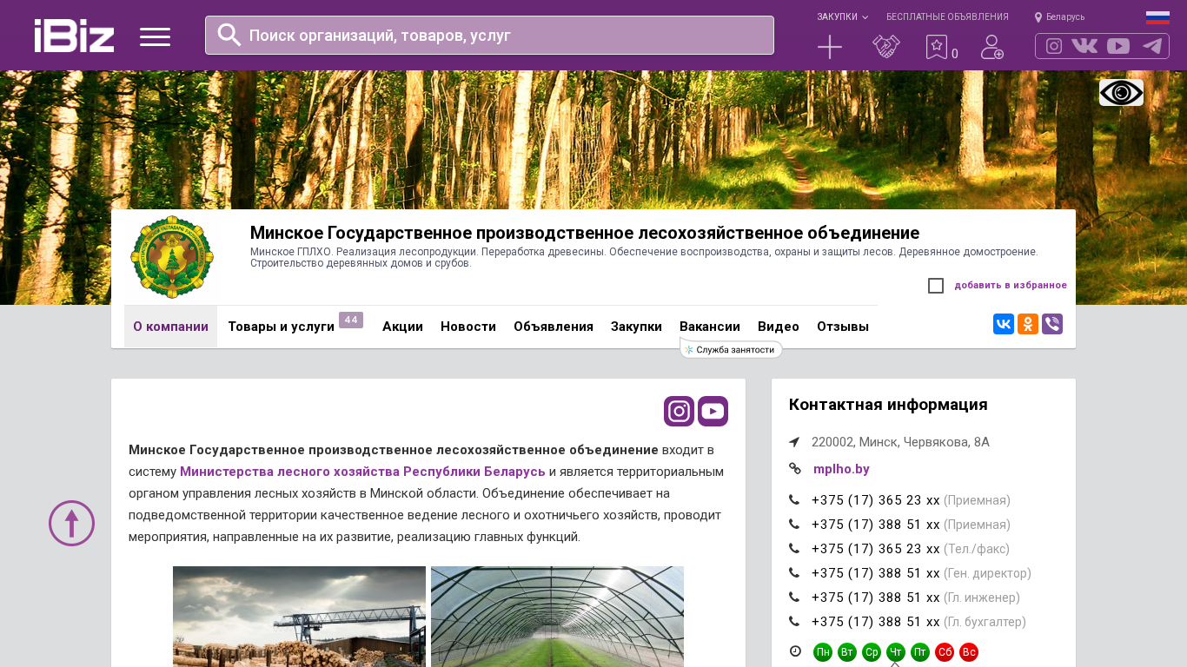
Task: Share via the Odnoklassniki icon
Action: click(1028, 324)
